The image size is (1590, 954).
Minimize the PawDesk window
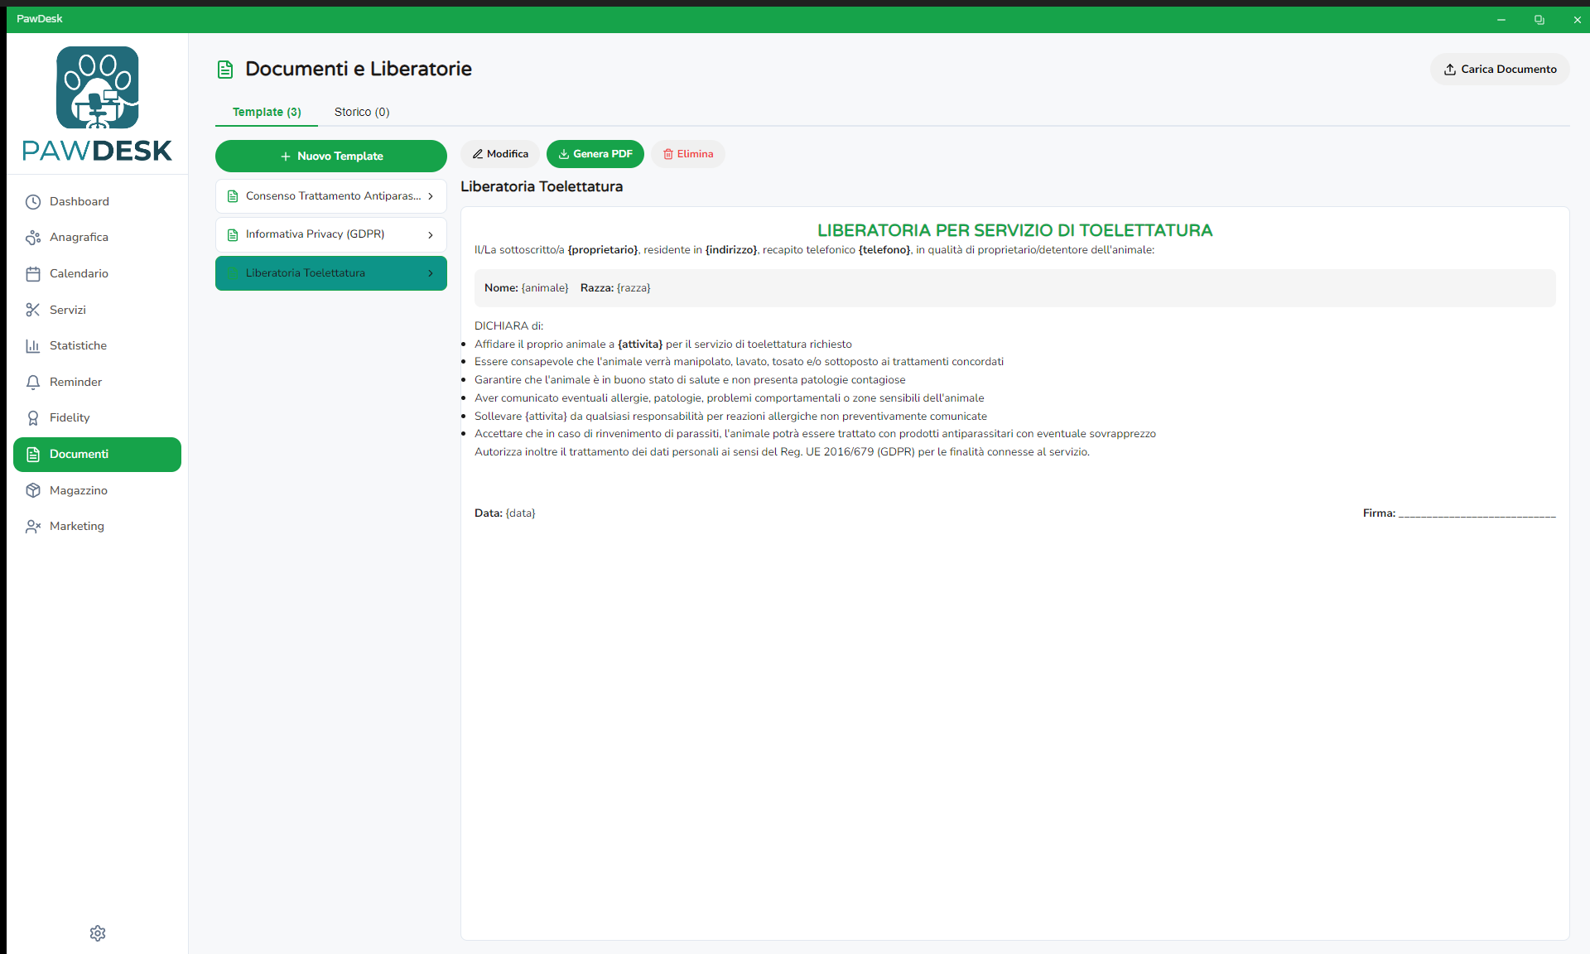point(1501,20)
